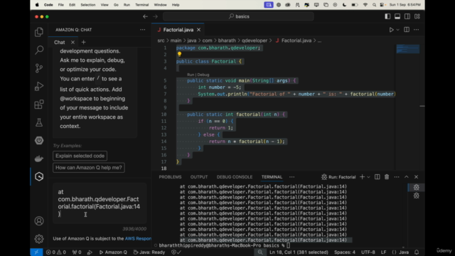Screen dimensions: 455x256
Task: Add a new Amazon Q chat tab
Action: 84,43
